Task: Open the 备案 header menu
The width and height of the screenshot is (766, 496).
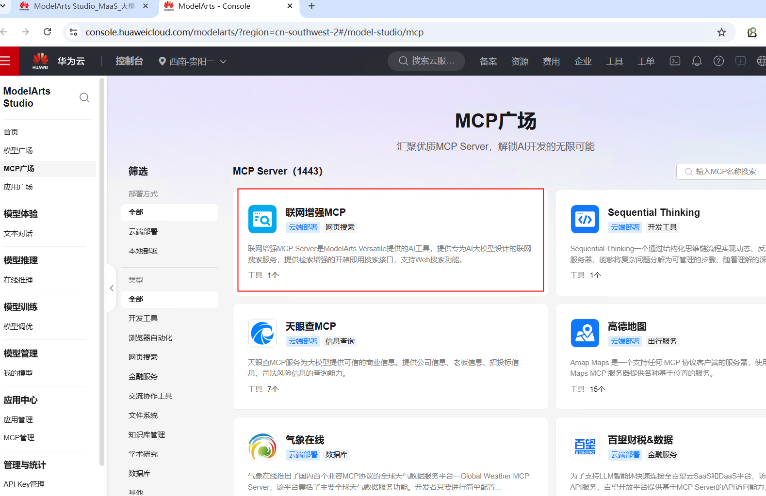Action: point(489,62)
